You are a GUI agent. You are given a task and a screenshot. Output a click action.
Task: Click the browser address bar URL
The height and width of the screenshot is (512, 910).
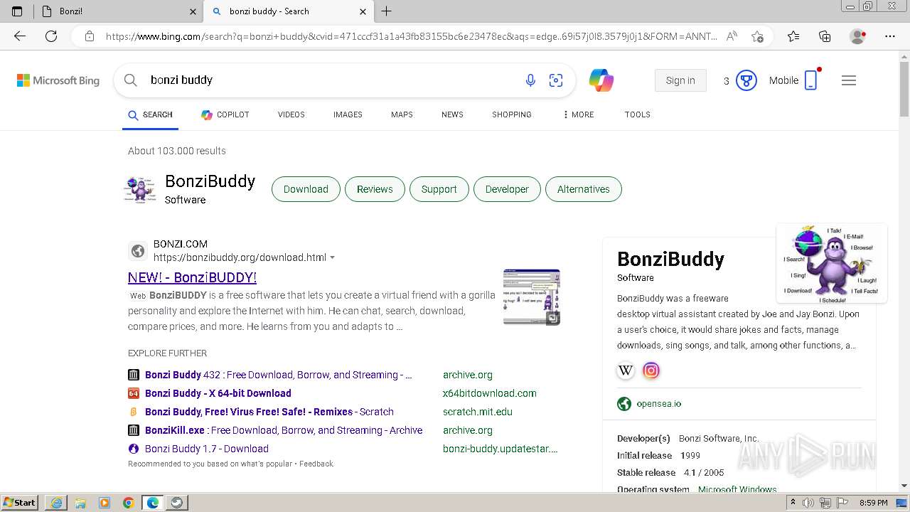tap(411, 36)
